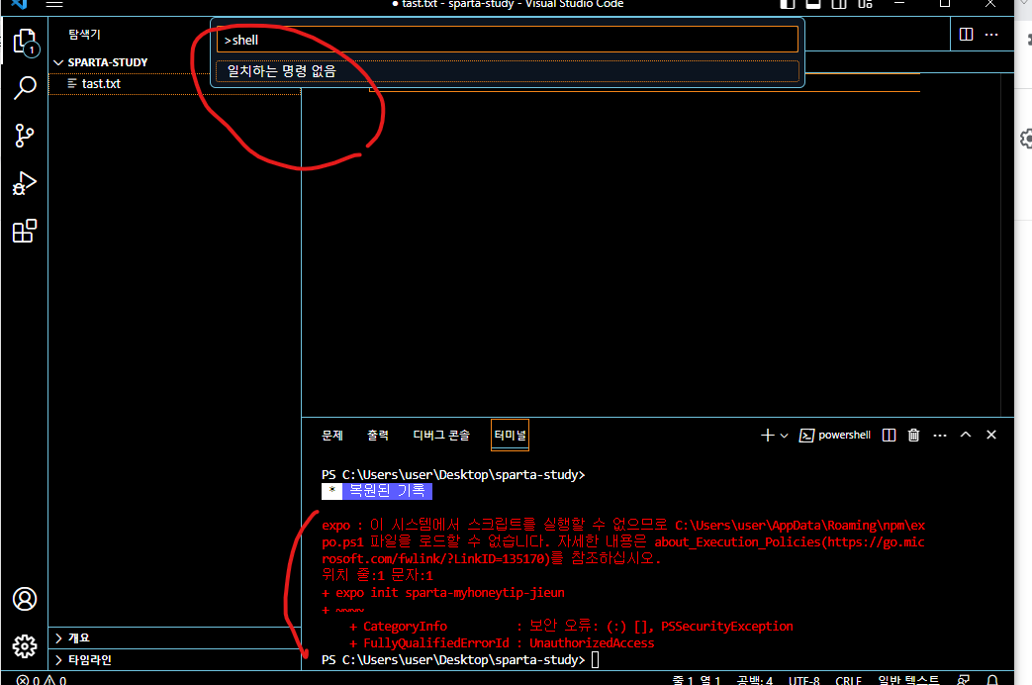
Task: Toggle the secondary side bar layout
Action: [x=839, y=3]
